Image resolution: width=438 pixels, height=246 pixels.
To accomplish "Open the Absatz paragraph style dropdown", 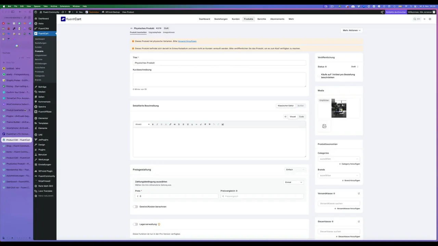I will [143, 124].
